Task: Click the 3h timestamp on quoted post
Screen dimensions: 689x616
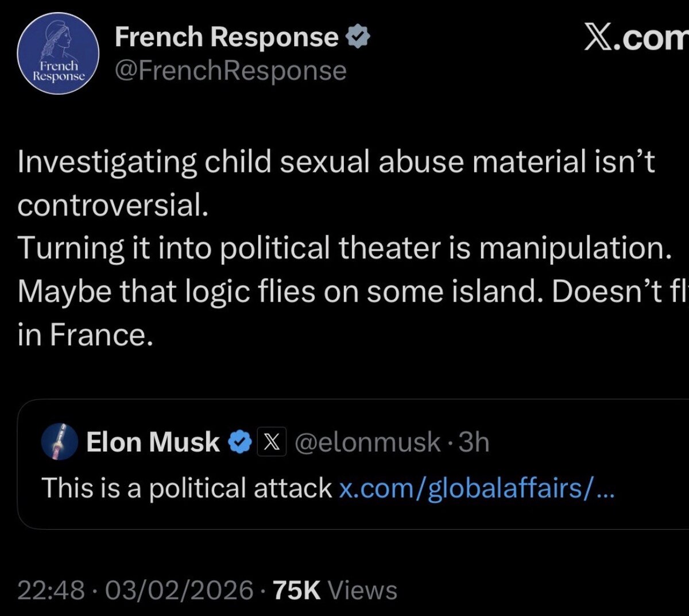Action: click(x=474, y=442)
